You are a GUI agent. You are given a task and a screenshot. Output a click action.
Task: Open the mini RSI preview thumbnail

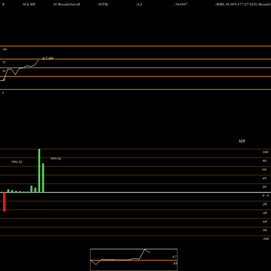[134, 260]
